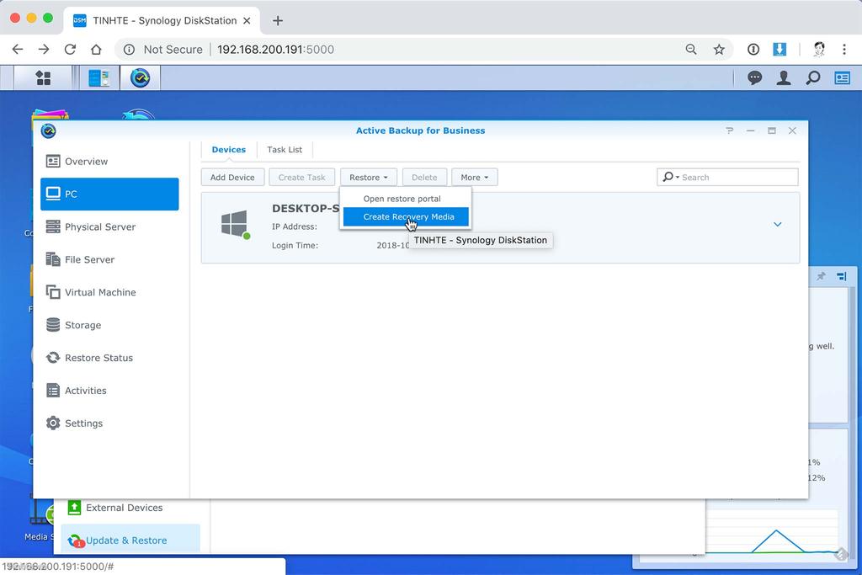This screenshot has height=575, width=862.
Task: Reload the browser page
Action: 70,50
